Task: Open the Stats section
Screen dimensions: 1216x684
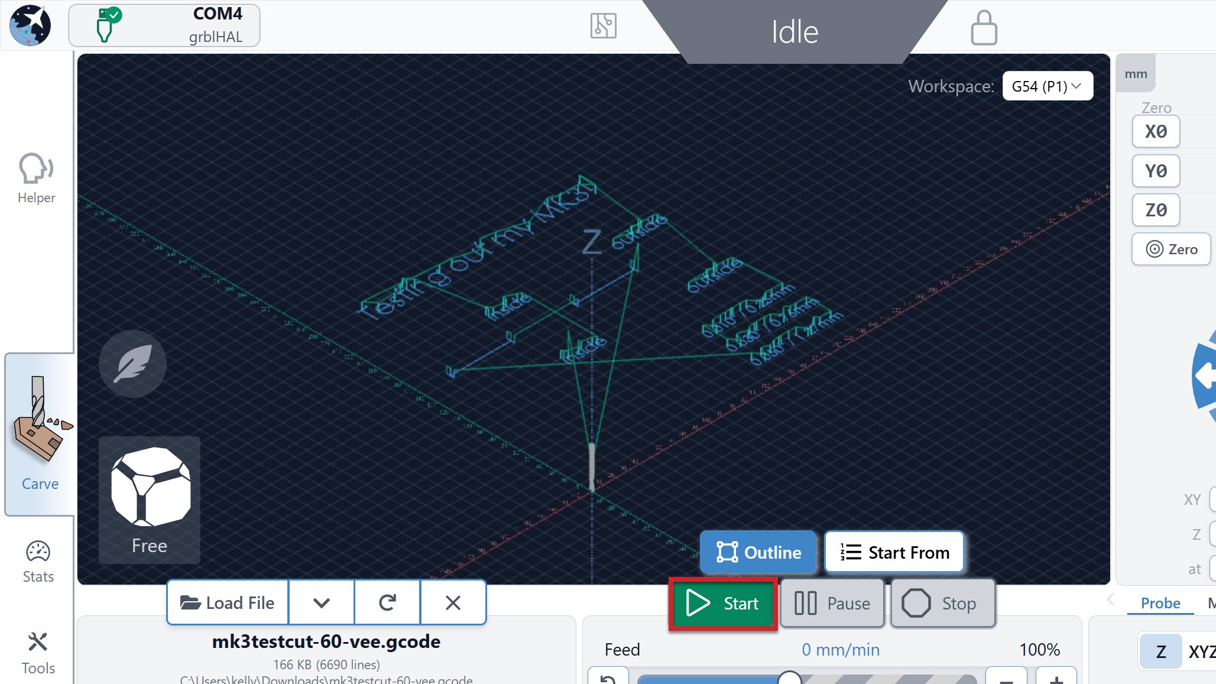Action: [38, 562]
